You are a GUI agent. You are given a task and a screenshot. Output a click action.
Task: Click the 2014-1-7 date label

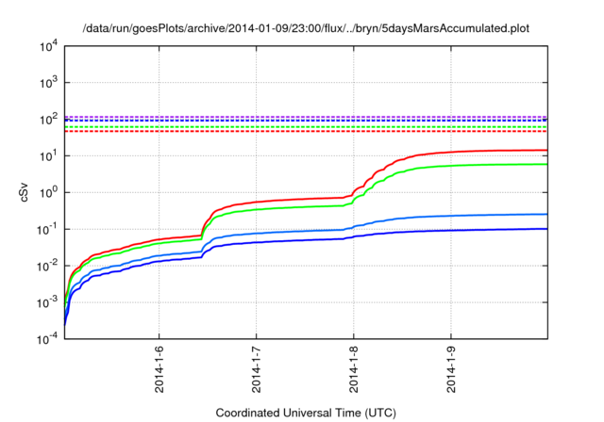tap(256, 369)
